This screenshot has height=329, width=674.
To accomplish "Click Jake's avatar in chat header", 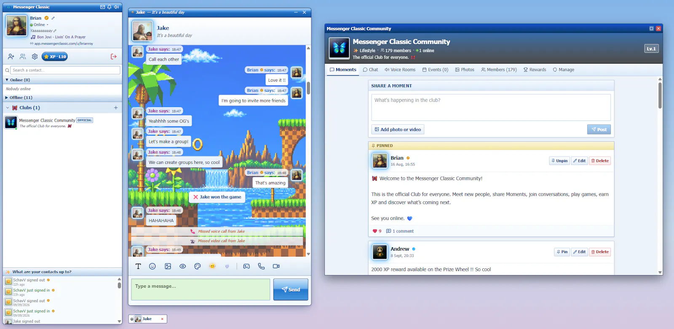I will [142, 31].
